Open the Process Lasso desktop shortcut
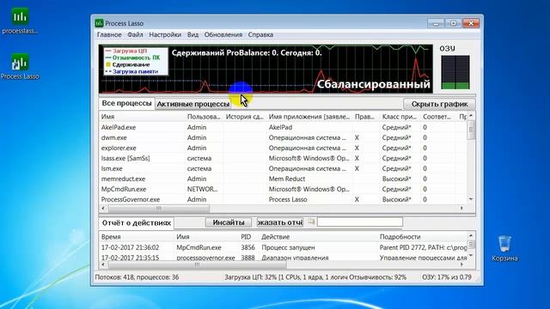The width and height of the screenshot is (550, 309). point(20,67)
